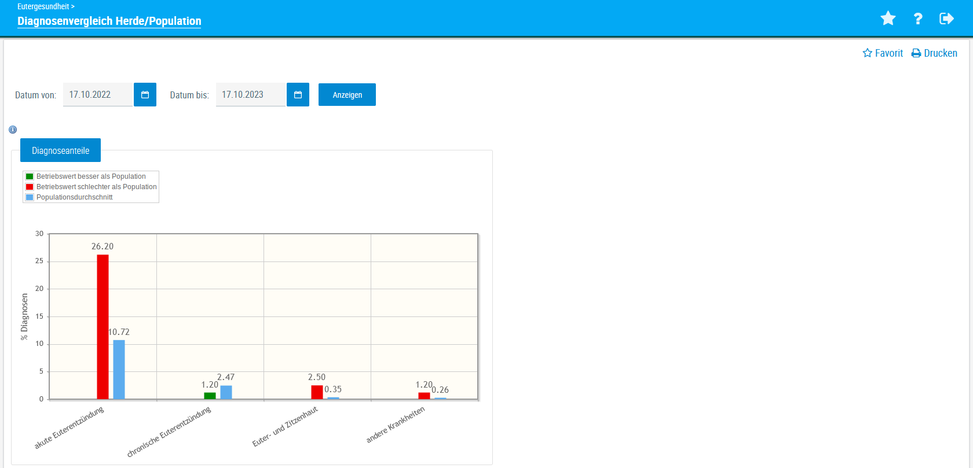973x468 pixels.
Task: Click the 0.35 value label
Action: pyautogui.click(x=333, y=389)
